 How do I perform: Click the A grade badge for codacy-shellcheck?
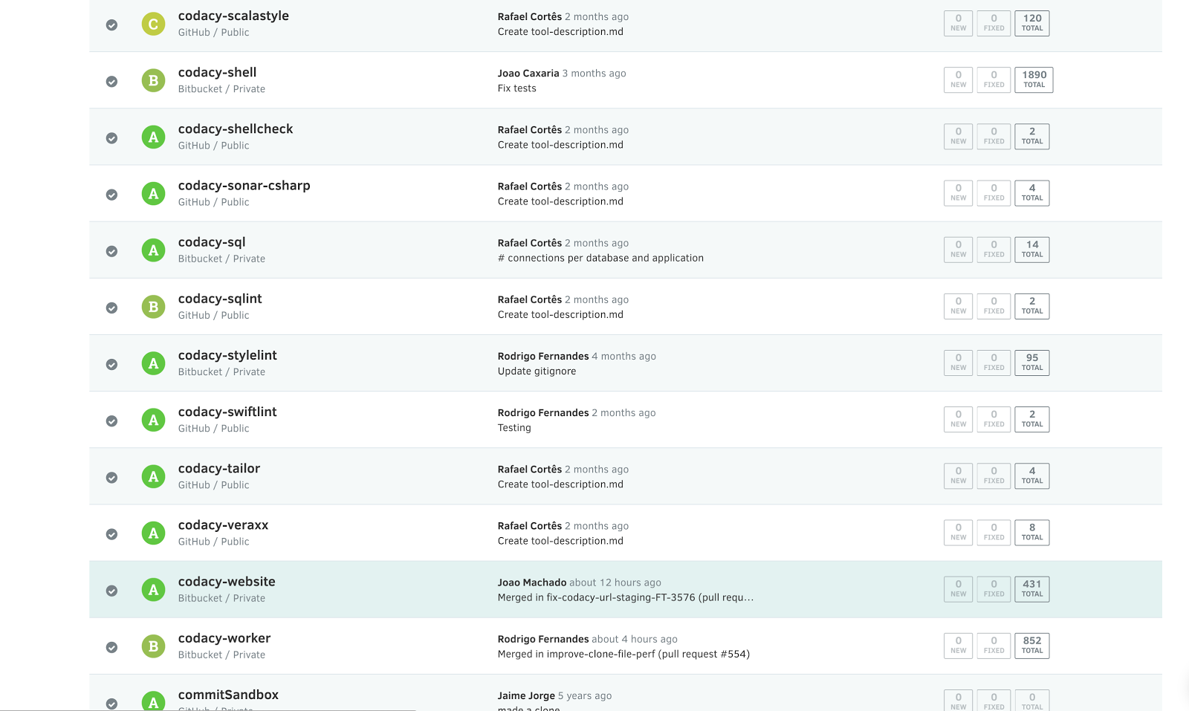pos(153,137)
